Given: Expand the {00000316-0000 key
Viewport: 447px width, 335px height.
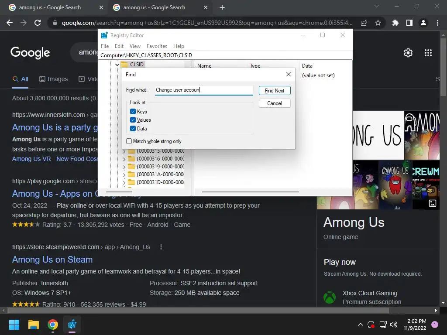Looking at the screenshot, I should pos(124,159).
